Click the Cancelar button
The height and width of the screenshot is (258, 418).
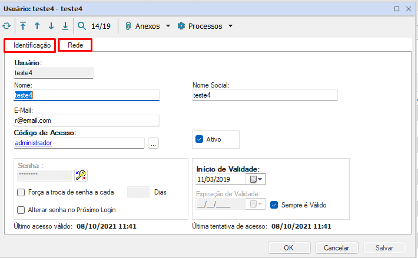337,248
